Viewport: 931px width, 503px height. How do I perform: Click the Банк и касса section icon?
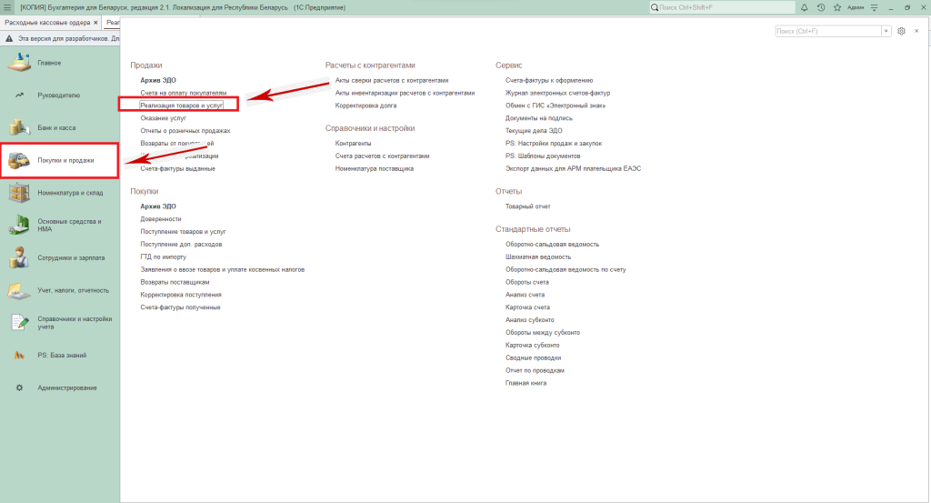19,128
